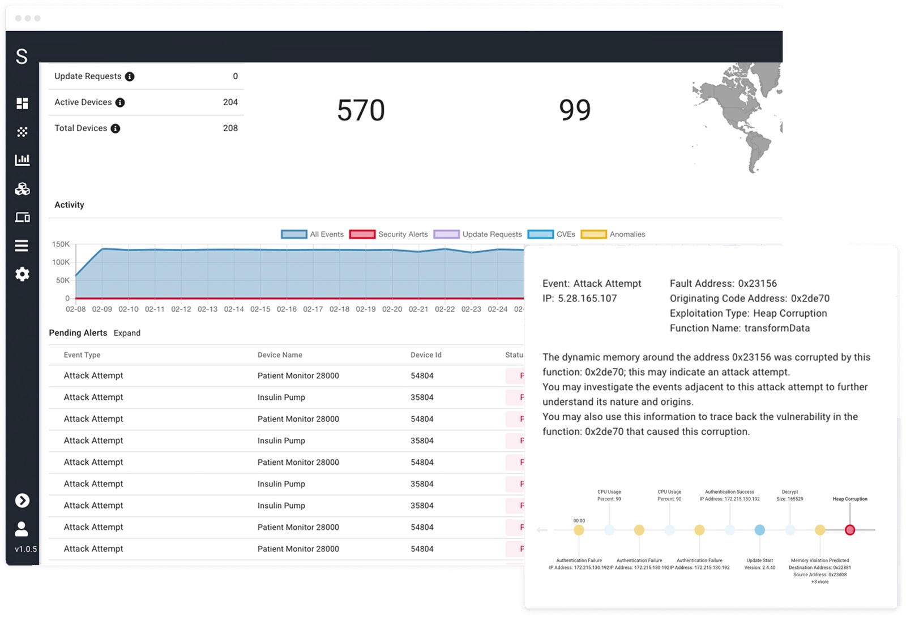Open the dashboard grid icon in sidebar
The width and height of the screenshot is (906, 617).
coord(22,103)
